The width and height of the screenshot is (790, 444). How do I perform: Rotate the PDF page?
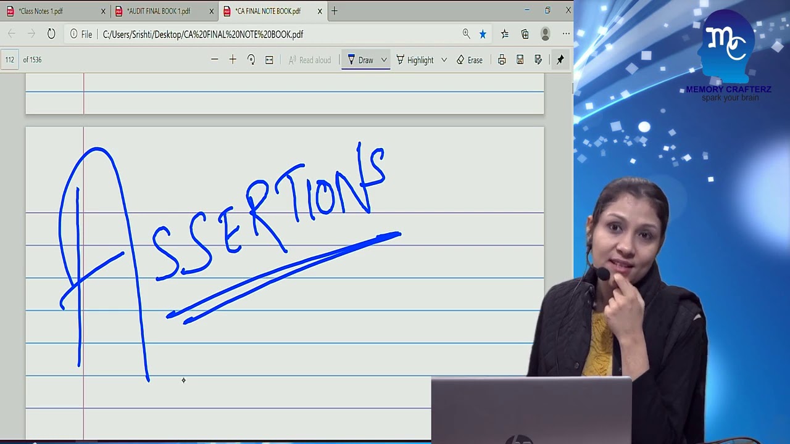(251, 60)
